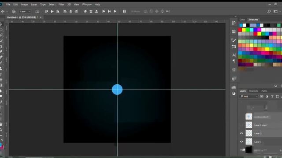The height and width of the screenshot is (158, 282).
Task: Click the distribute bottom edges icon
Action: (96, 11)
